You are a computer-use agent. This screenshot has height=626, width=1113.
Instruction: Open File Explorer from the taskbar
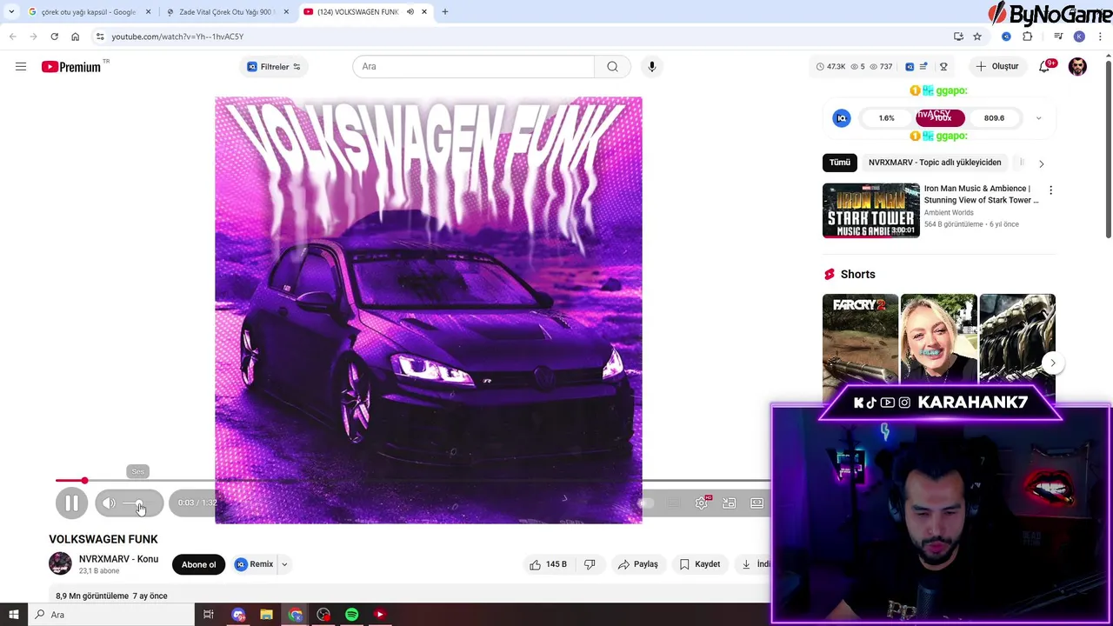tap(266, 615)
